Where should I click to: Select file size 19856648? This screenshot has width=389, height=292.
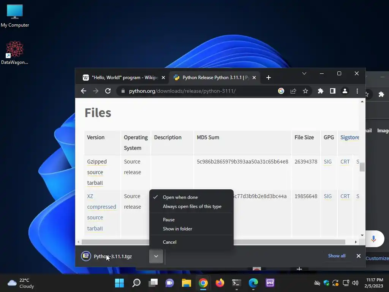[306, 197]
